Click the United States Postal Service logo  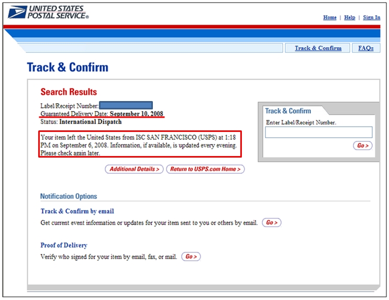48,12
